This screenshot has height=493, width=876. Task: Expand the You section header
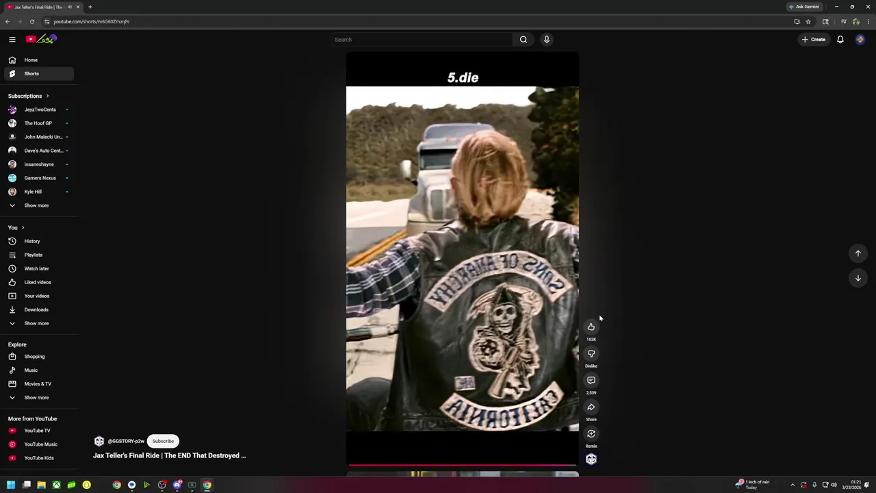point(16,227)
